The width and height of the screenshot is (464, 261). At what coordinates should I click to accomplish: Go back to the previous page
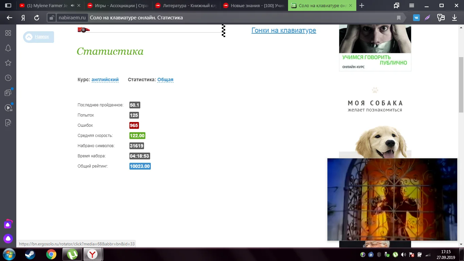point(10,18)
